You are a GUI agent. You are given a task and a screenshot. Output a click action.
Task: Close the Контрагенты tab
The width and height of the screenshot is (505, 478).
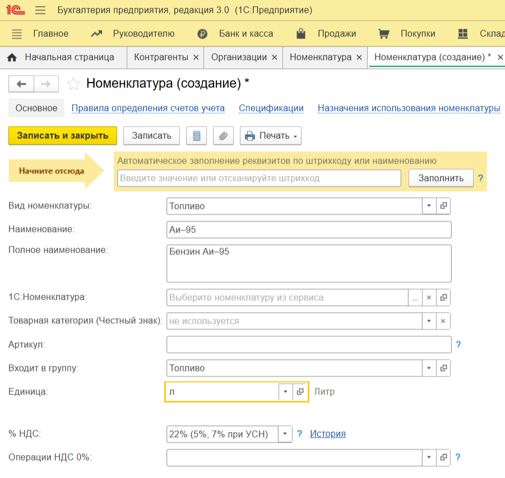(196, 57)
